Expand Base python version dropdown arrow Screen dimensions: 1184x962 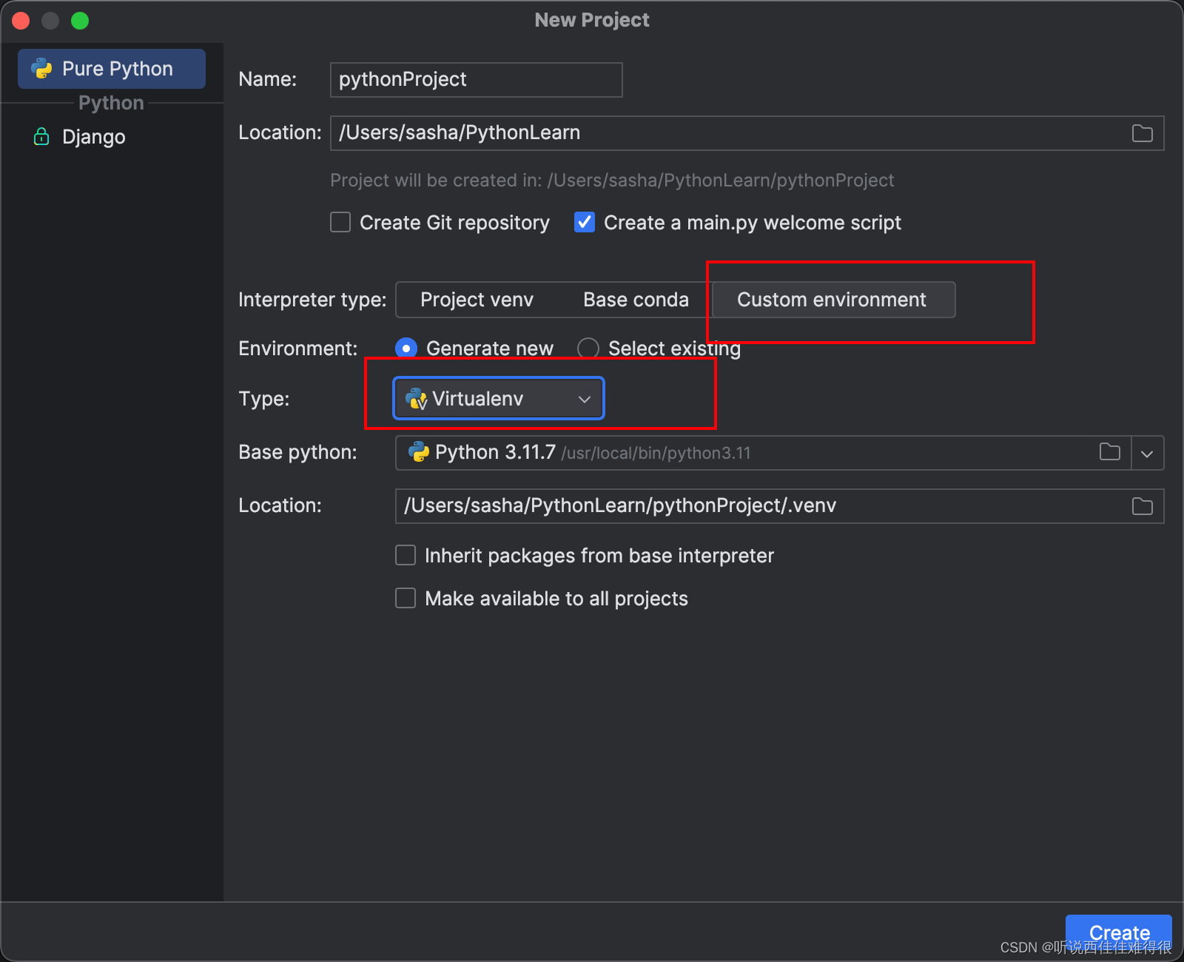1147,454
